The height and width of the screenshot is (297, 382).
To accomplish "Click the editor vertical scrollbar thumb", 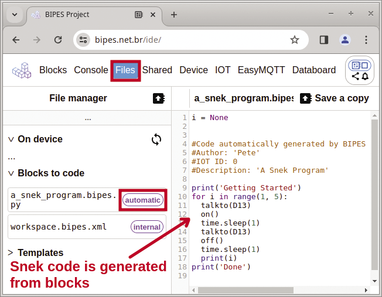I will (x=375, y=194).
